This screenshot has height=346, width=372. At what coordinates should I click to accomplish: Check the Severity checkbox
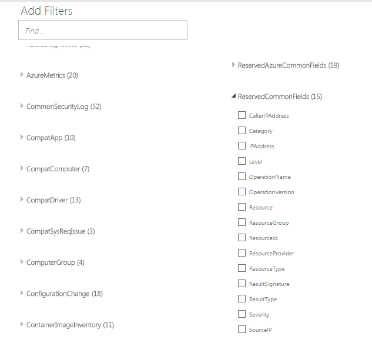click(x=242, y=314)
